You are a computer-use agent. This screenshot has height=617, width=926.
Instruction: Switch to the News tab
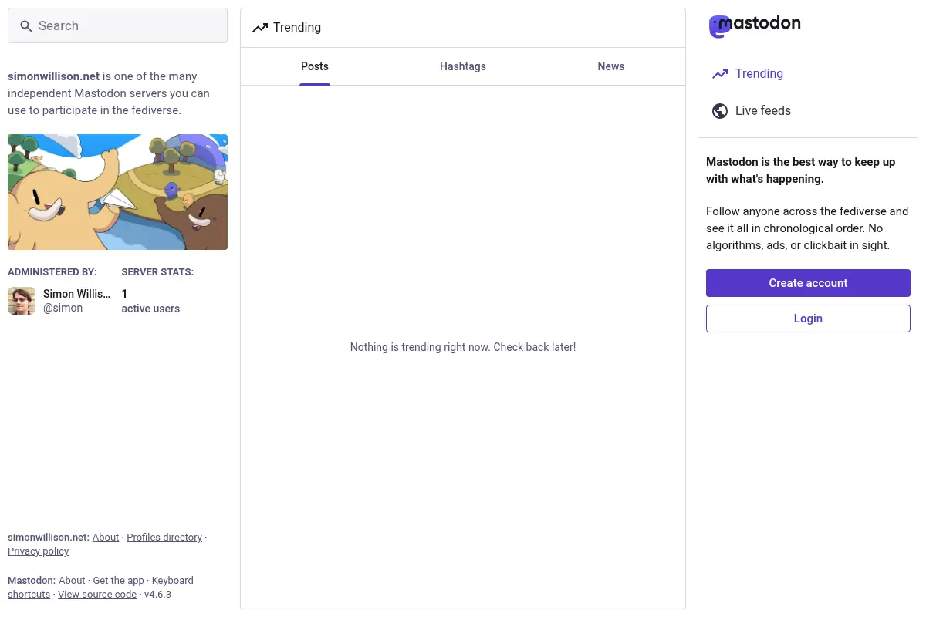point(611,66)
